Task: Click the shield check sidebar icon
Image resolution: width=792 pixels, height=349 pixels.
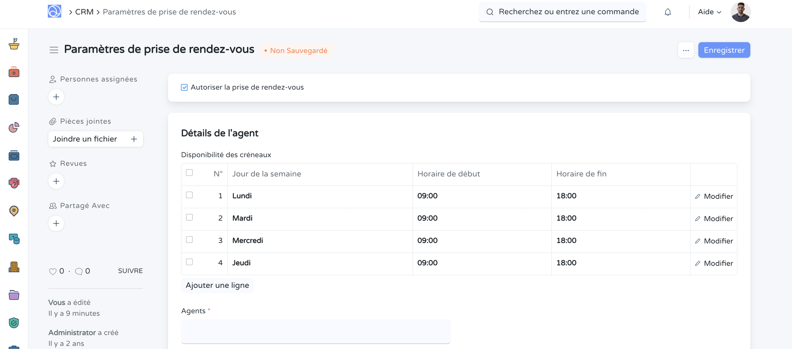Action: click(x=14, y=322)
